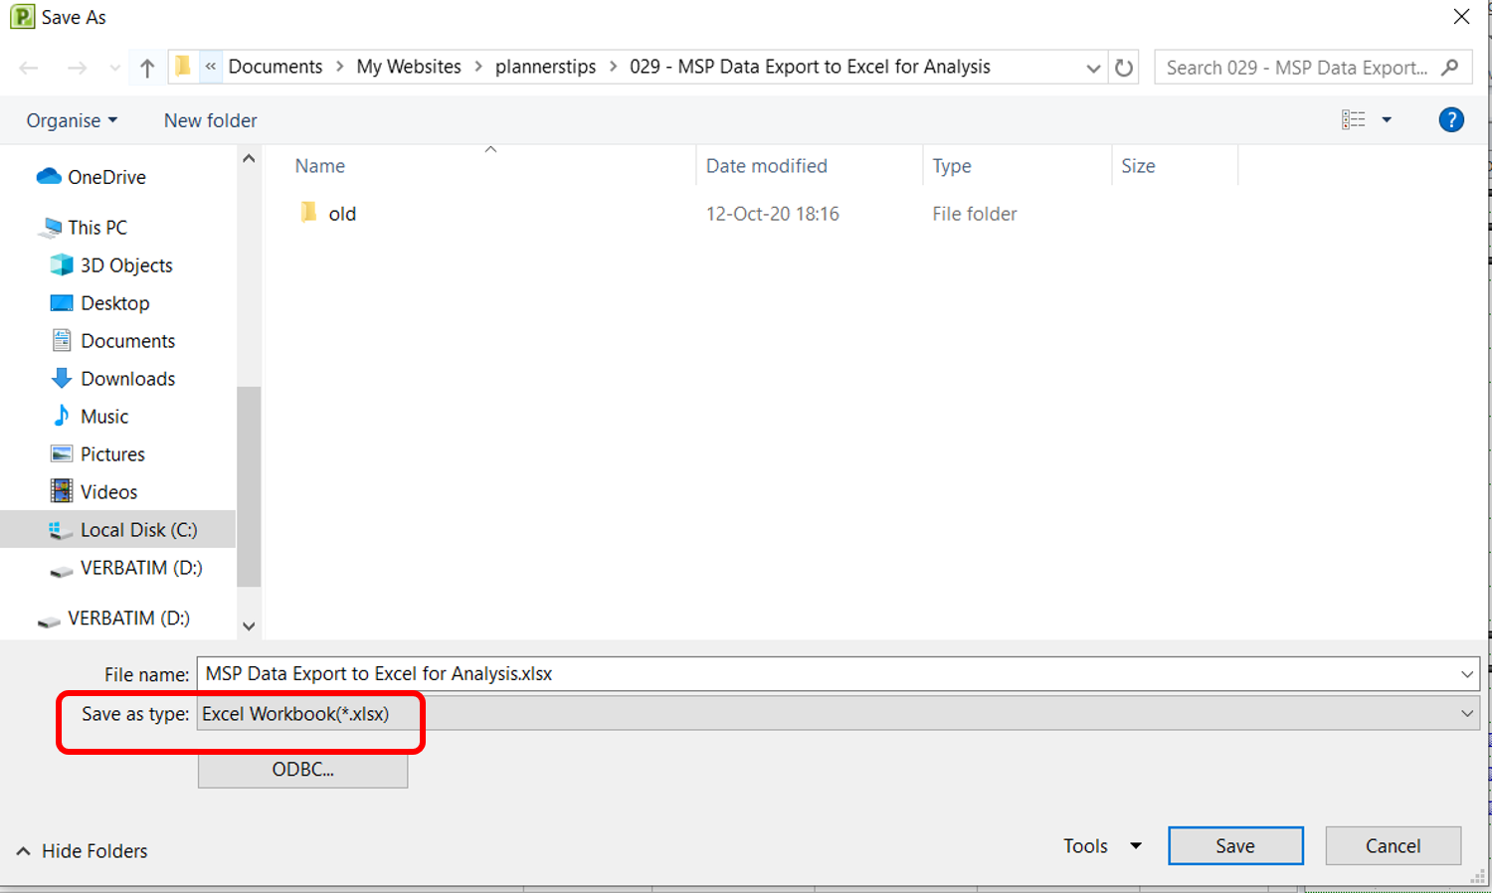This screenshot has height=893, width=1492.
Task: Click the ODBC... button
Action: coord(302,769)
